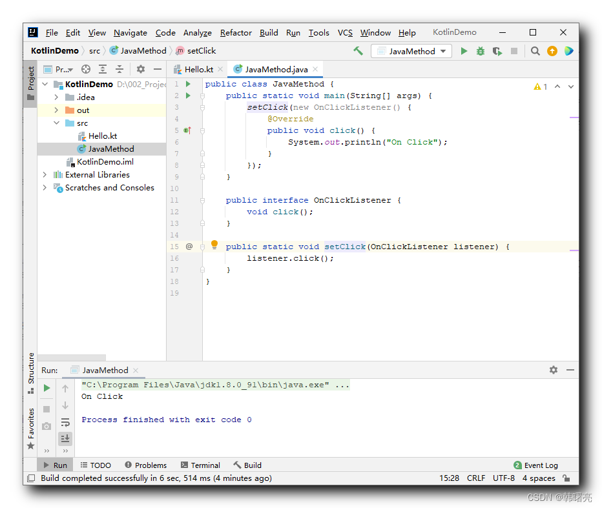Click the disabled Stop button in toolbar

pyautogui.click(x=514, y=51)
